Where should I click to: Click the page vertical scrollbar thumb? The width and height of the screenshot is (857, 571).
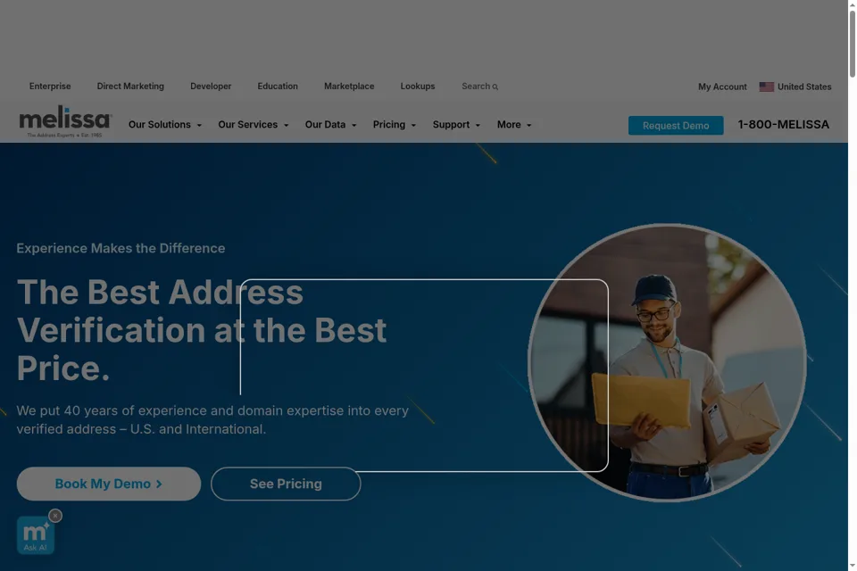coord(852,44)
